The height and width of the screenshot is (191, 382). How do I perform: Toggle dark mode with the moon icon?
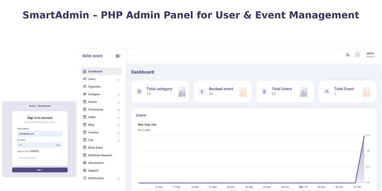pyautogui.click(x=348, y=54)
